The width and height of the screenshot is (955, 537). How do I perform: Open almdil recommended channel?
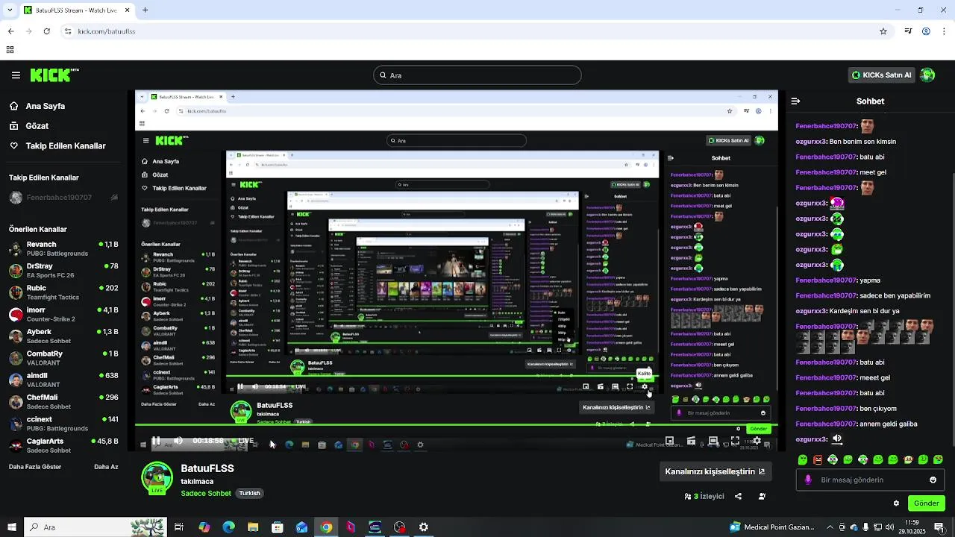(63, 380)
